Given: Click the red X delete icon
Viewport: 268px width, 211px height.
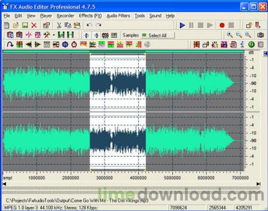Looking at the screenshot, I should [34, 25].
